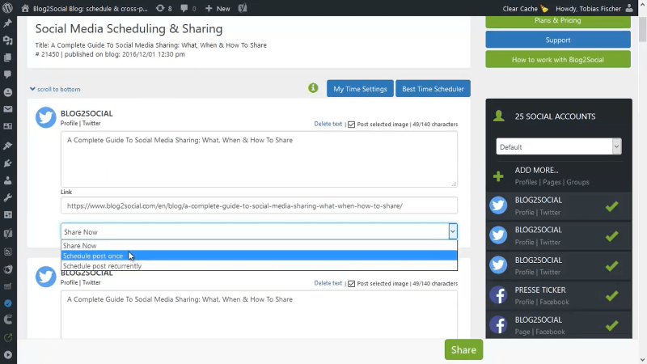The width and height of the screenshot is (647, 364).
Task: Add Profiles via ADD MORE section
Action: coord(526,182)
